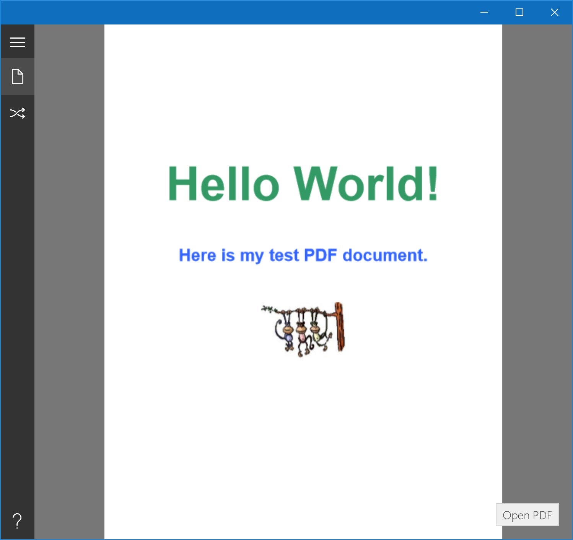Click the word "Here" in the blue sentence
The width and height of the screenshot is (573, 540).
(197, 255)
